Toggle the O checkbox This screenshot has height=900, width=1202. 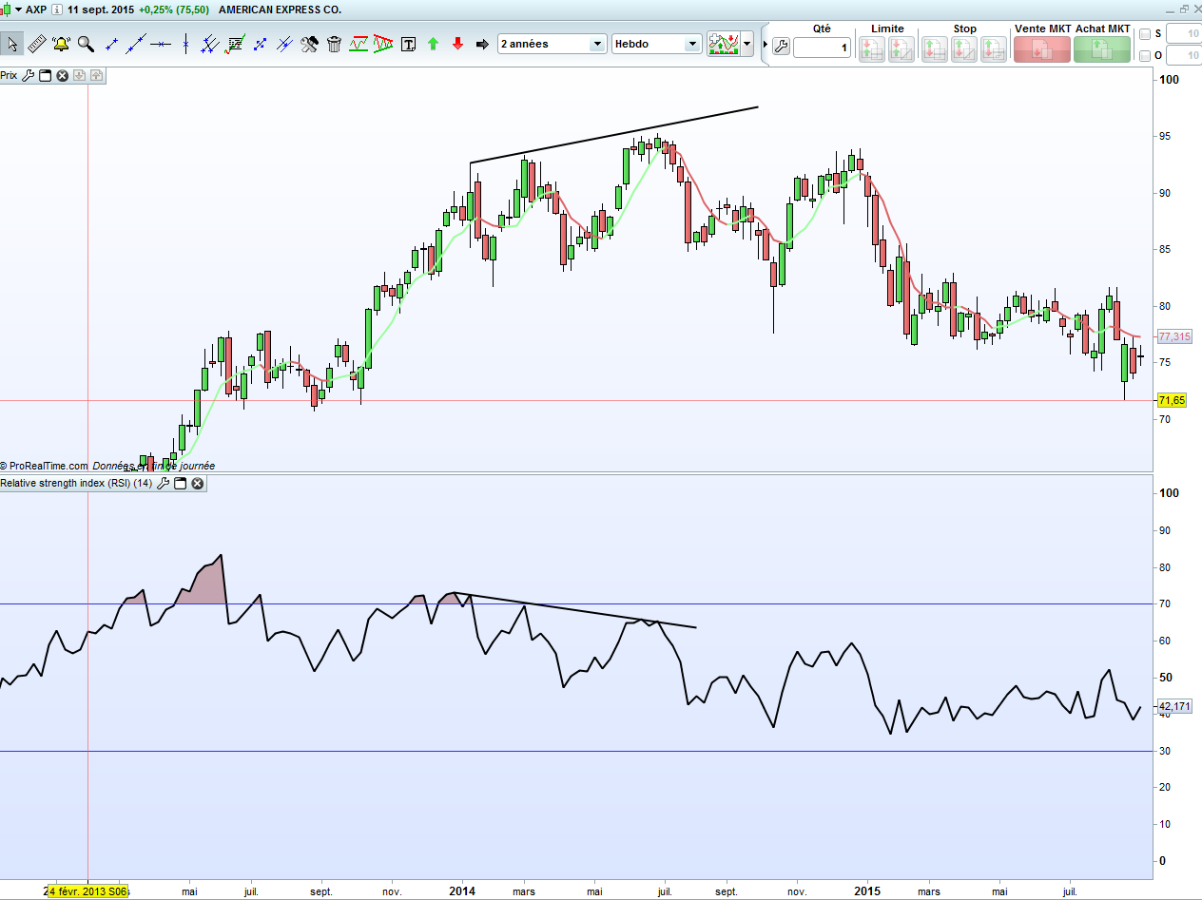coord(1145,56)
